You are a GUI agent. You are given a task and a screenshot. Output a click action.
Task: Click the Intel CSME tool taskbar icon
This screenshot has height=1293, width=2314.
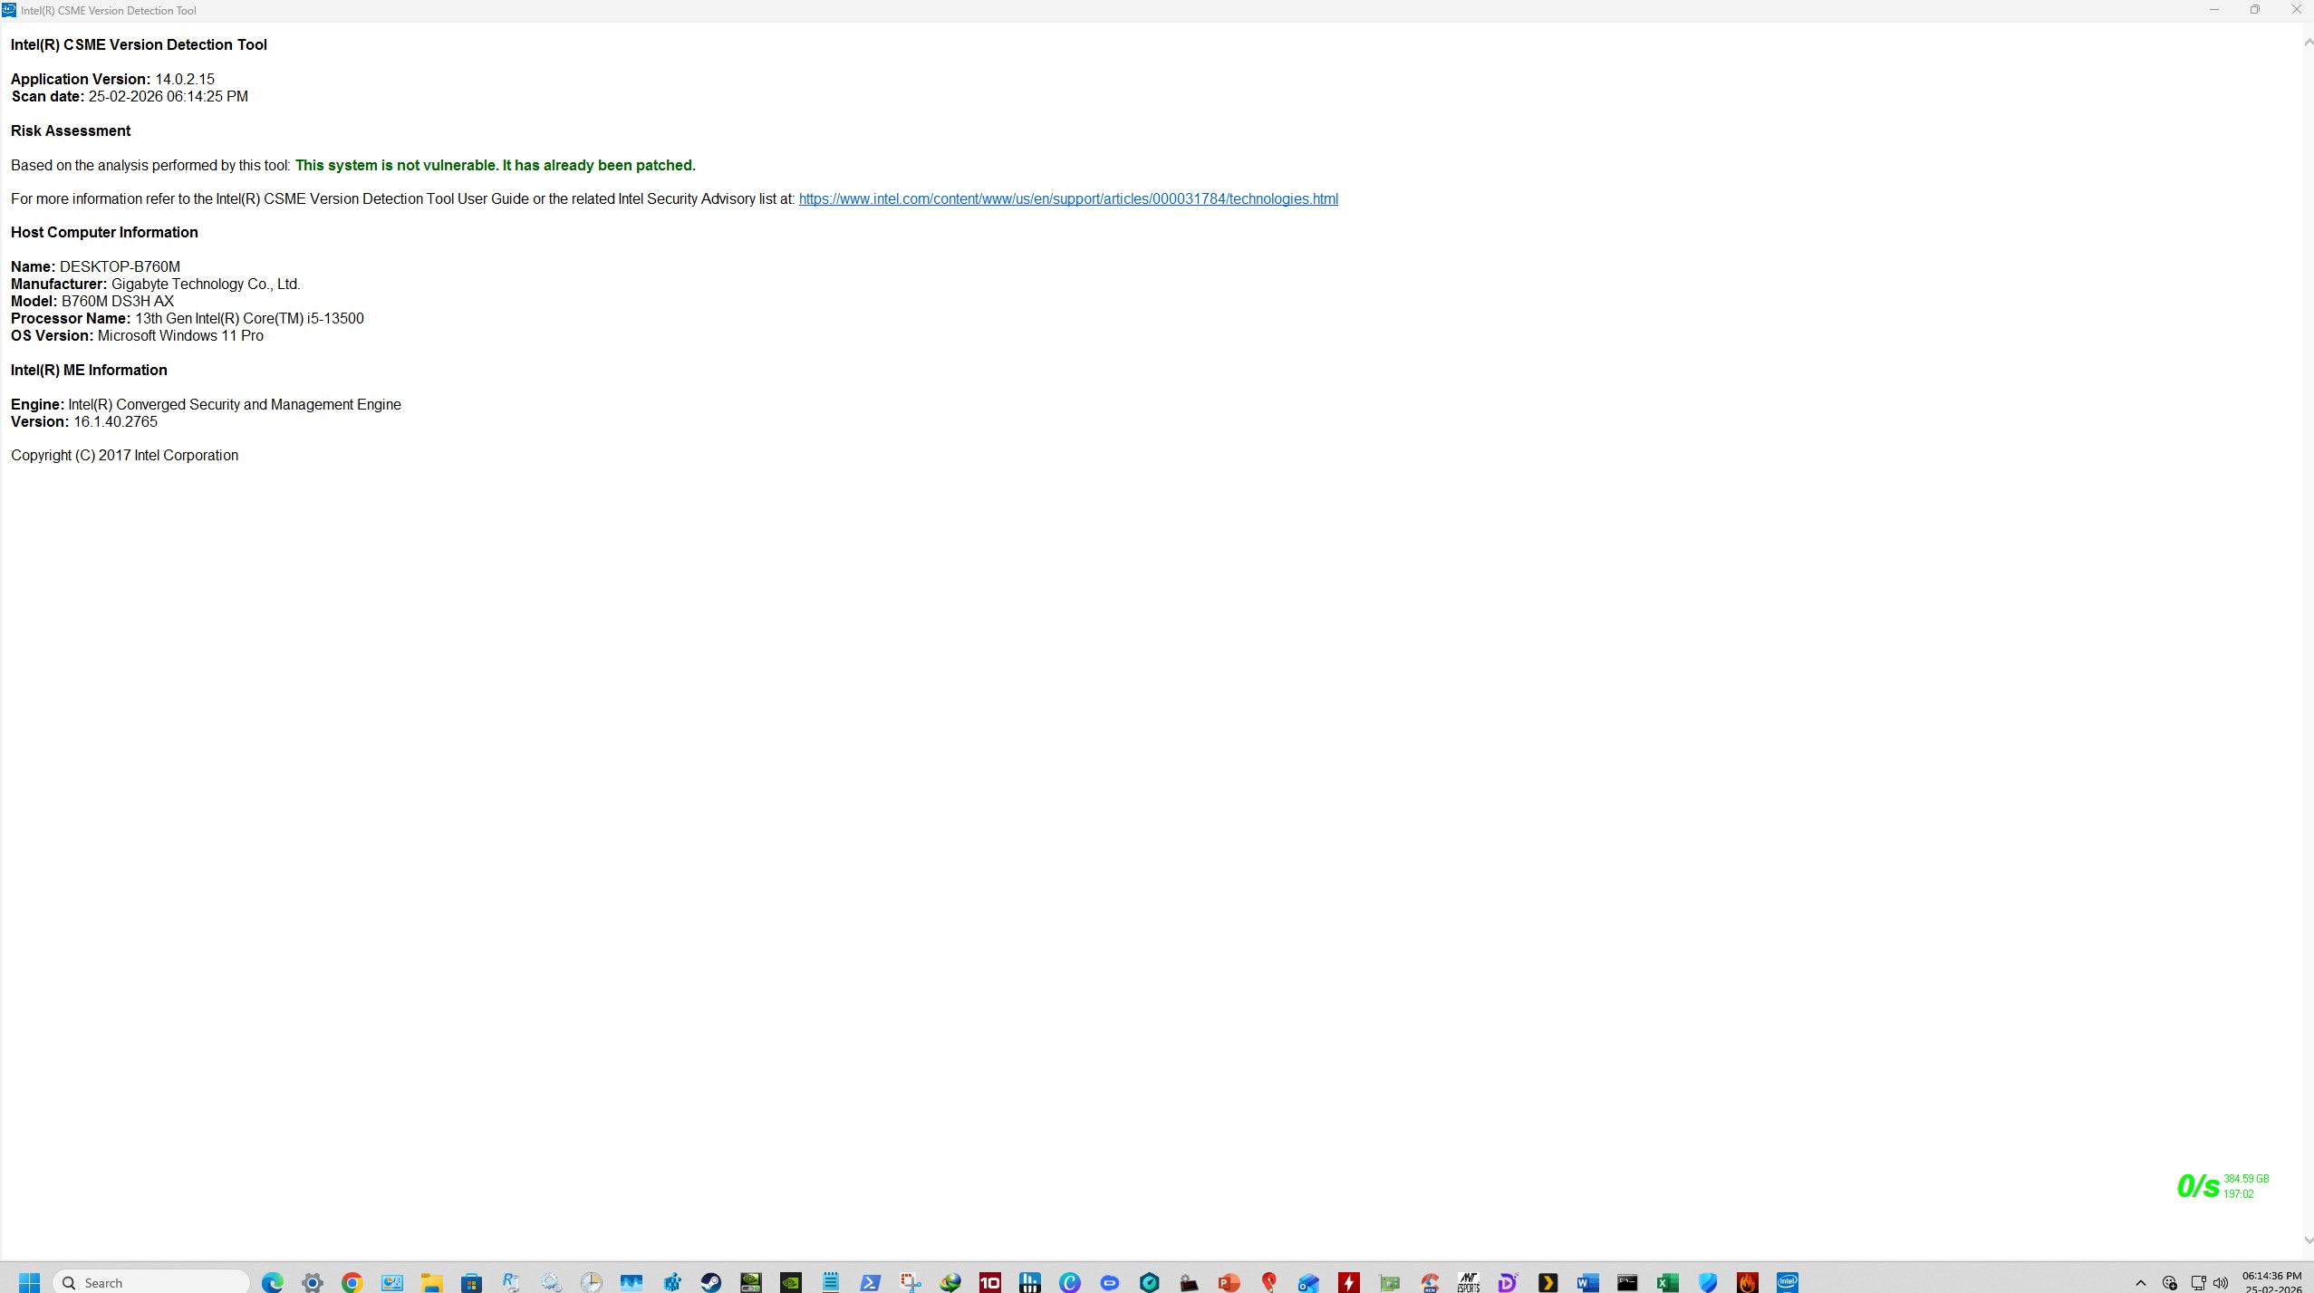1787,1281
